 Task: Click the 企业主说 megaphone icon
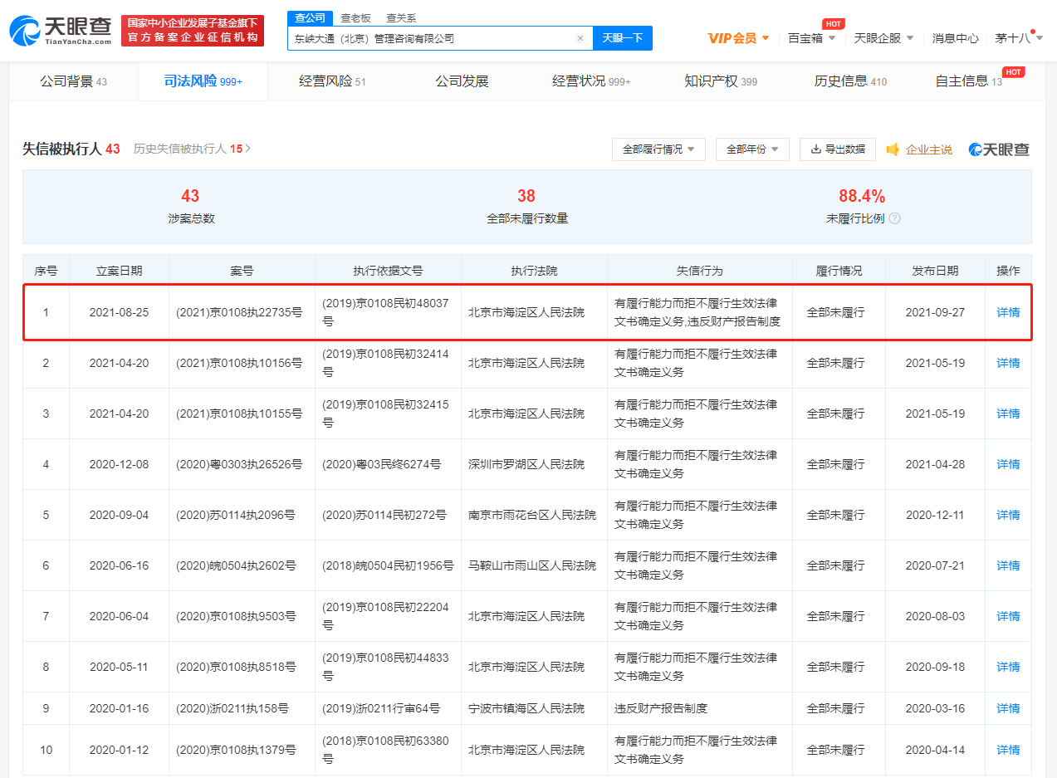point(893,149)
